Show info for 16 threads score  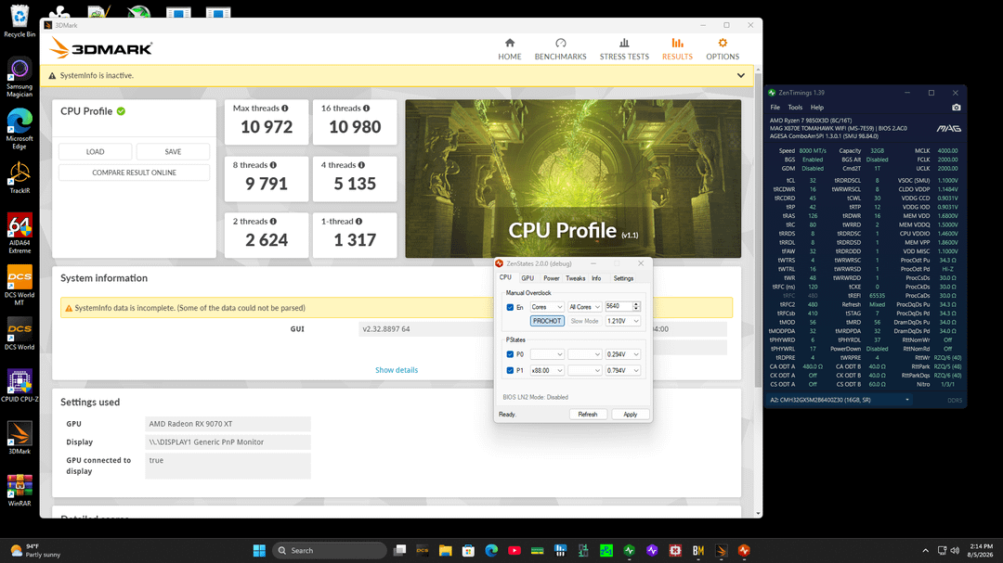[367, 109]
